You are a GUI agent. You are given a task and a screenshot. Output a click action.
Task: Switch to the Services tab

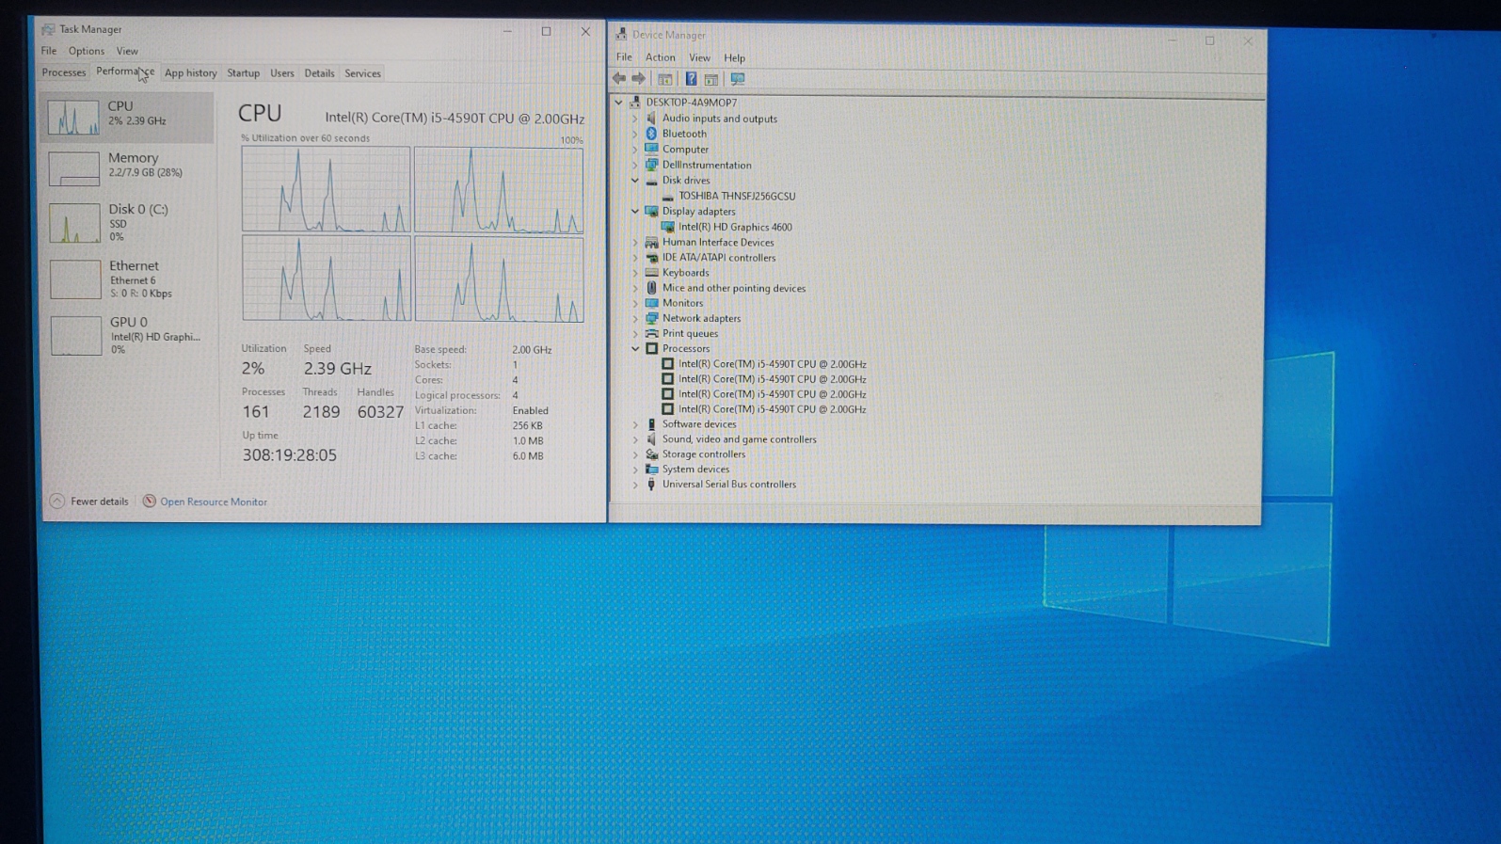362,73
